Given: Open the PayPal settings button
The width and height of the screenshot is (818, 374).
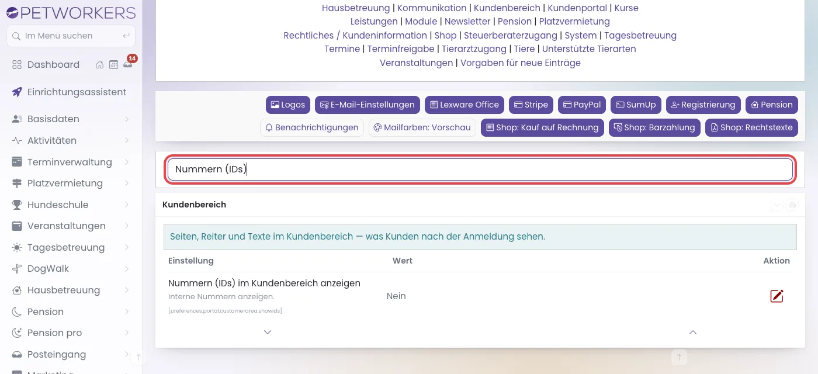Looking at the screenshot, I should (x=582, y=105).
